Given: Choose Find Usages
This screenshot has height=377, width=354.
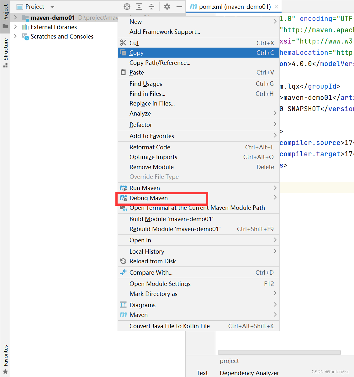Looking at the screenshot, I should point(198,84).
